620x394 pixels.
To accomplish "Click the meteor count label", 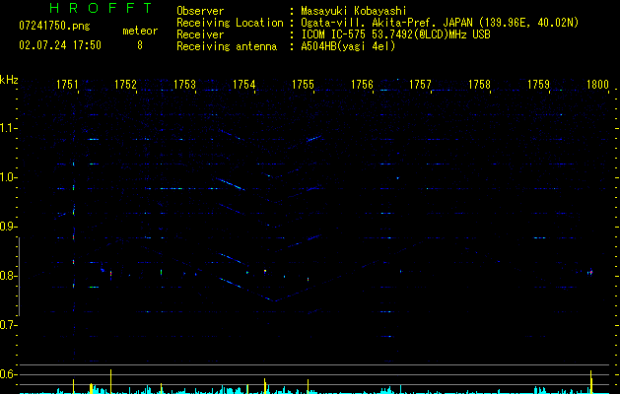I will (x=140, y=31).
